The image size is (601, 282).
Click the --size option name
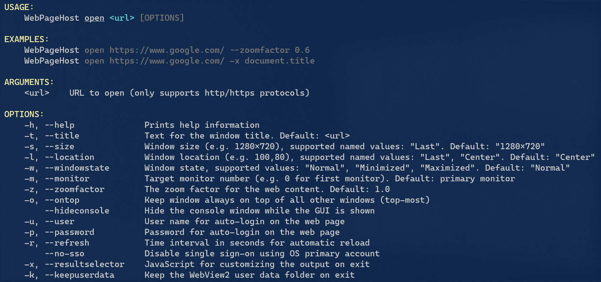pos(60,146)
